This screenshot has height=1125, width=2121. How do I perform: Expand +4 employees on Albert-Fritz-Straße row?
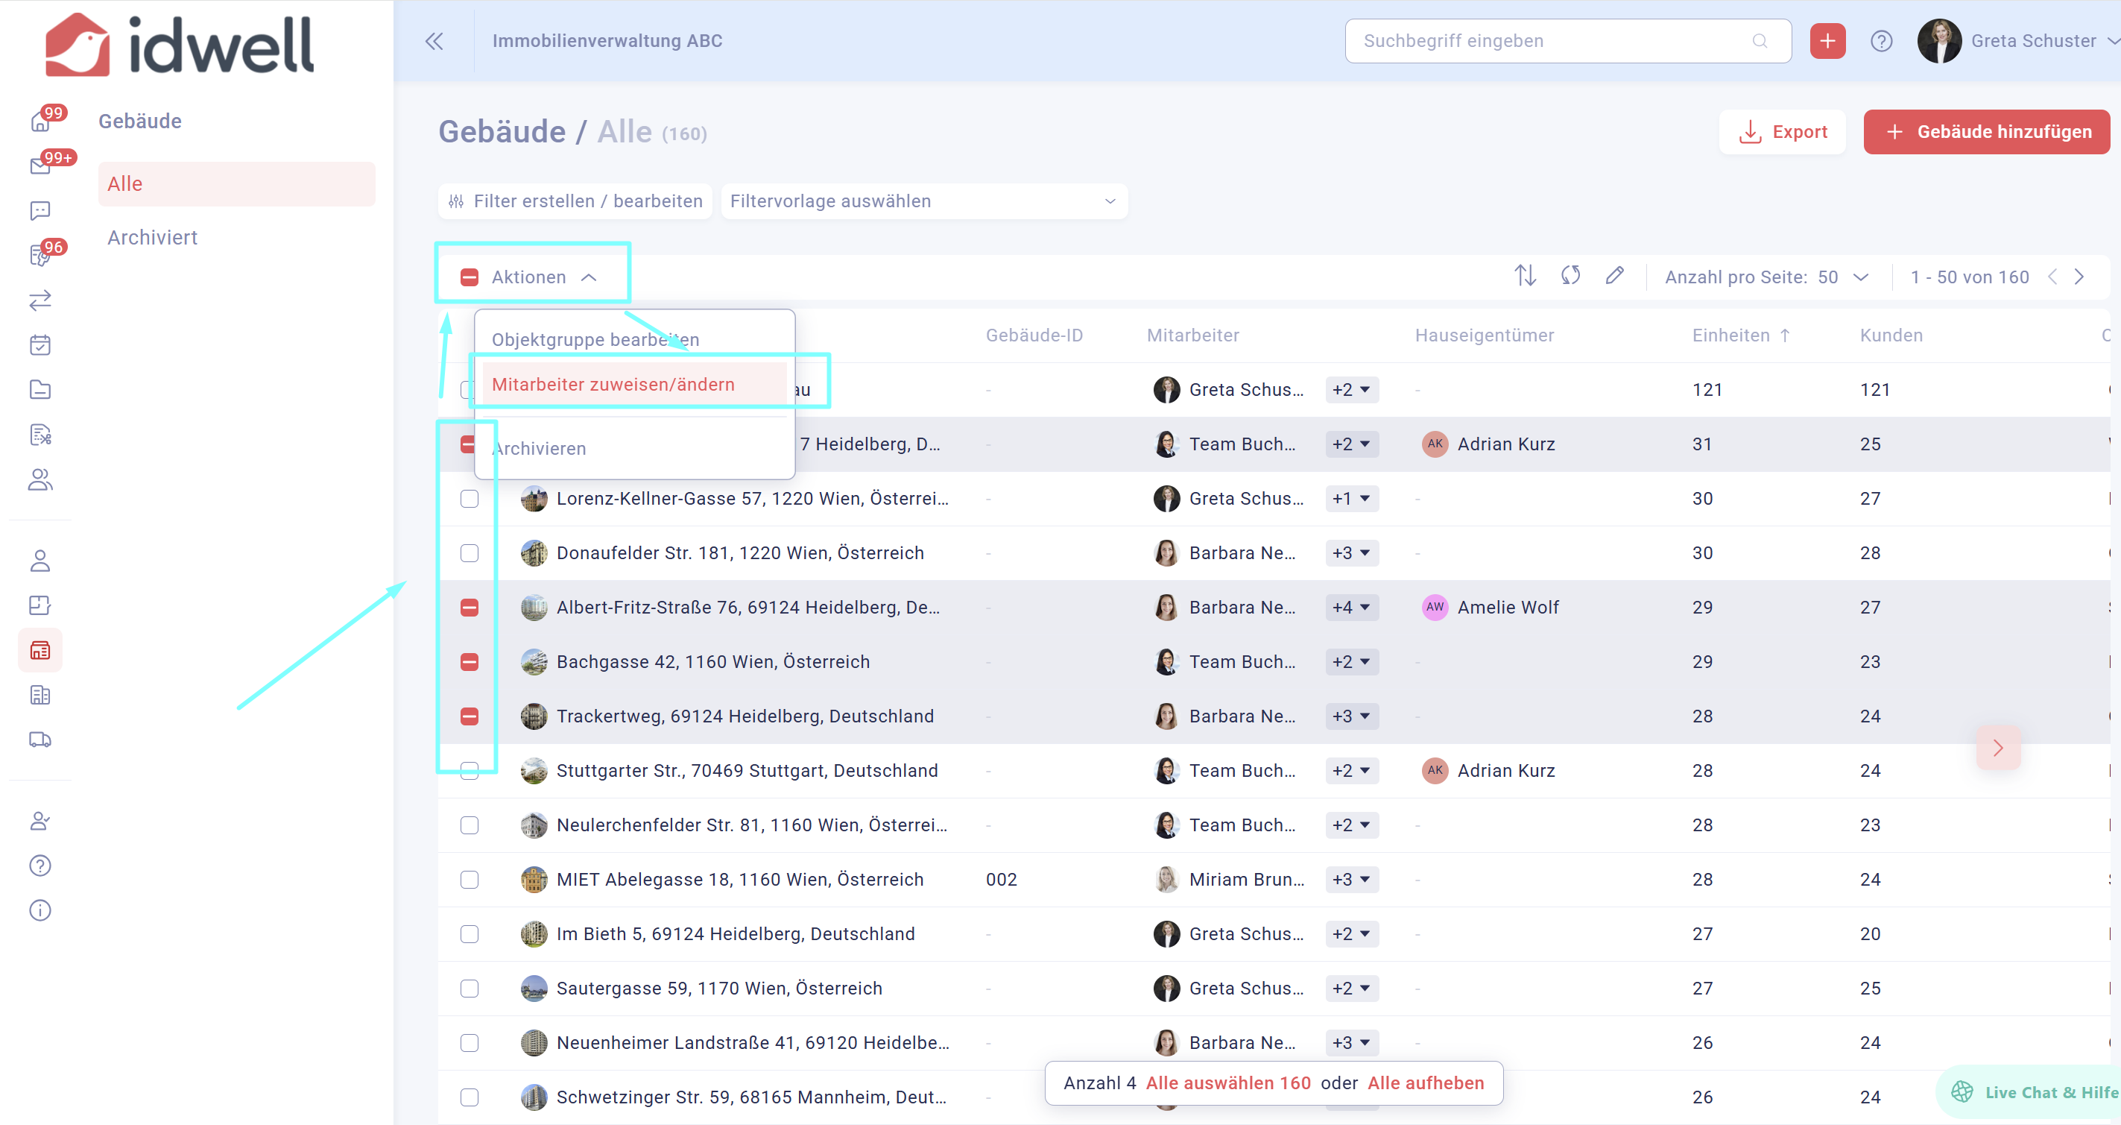point(1351,608)
